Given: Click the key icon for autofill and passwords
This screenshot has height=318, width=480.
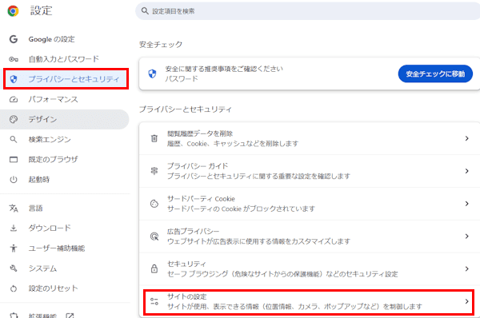Looking at the screenshot, I should pyautogui.click(x=14, y=59).
